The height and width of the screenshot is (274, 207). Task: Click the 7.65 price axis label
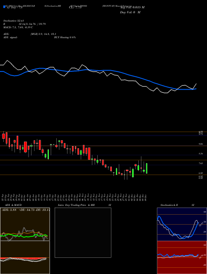point(201,164)
